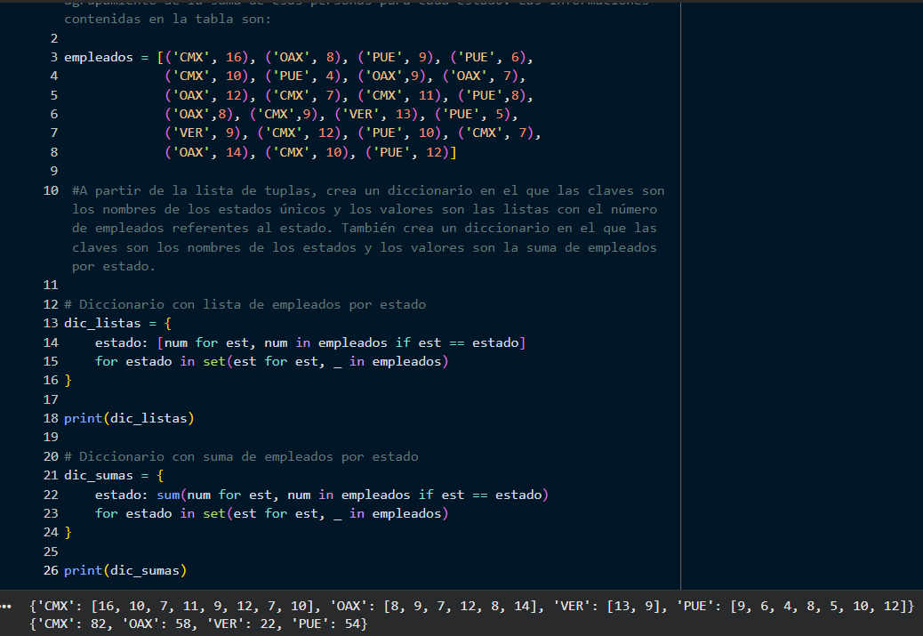Open the output ellipsis options icon
Viewport: 923px width, 636px height.
pos(6,606)
